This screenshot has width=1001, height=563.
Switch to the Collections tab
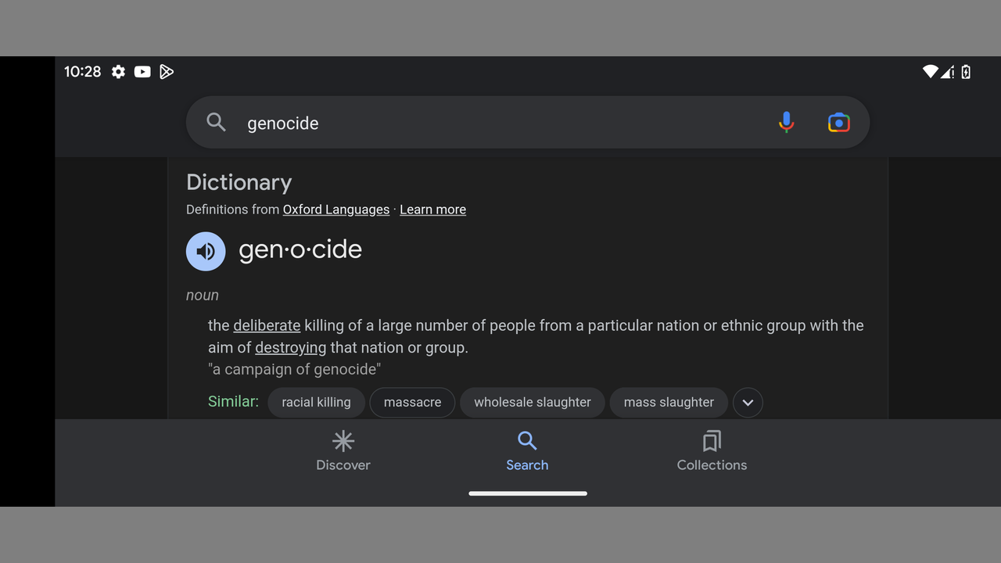(x=712, y=451)
